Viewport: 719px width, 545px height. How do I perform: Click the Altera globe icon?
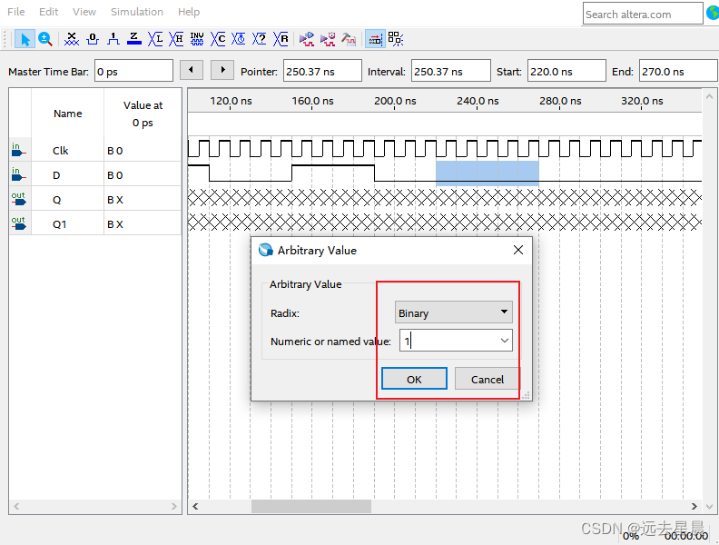(x=713, y=14)
